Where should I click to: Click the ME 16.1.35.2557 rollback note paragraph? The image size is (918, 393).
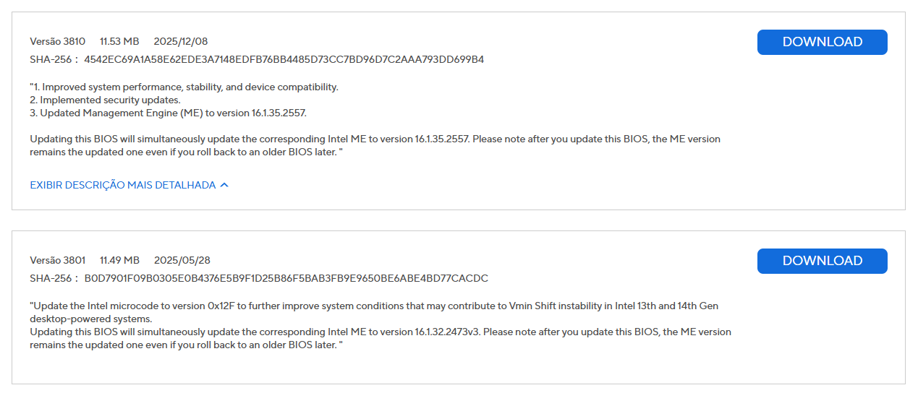[375, 145]
